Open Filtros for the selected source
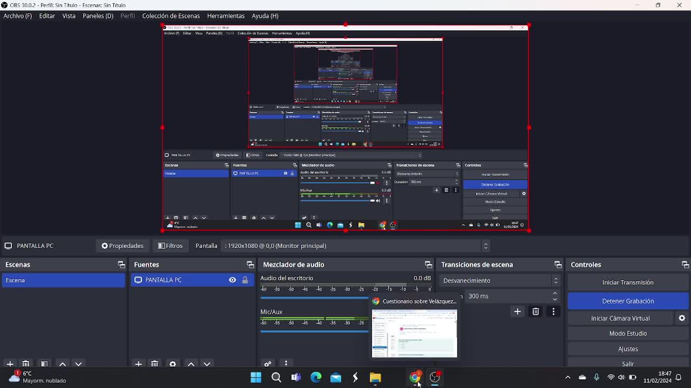This screenshot has height=388, width=691. coord(170,246)
